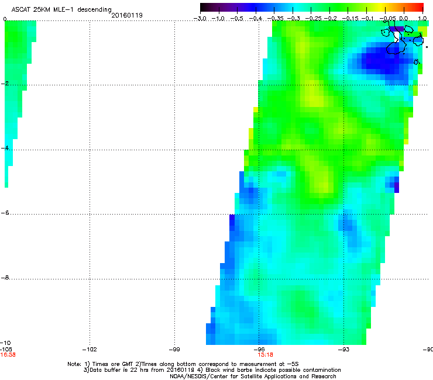Click latitude label -8 on left axis
The width and height of the screenshot is (433, 380).
click(x=5, y=278)
